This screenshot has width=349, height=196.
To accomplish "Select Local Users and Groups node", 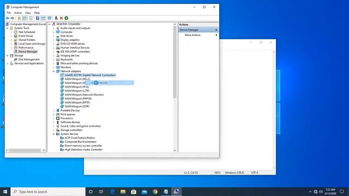I will coord(32,44).
